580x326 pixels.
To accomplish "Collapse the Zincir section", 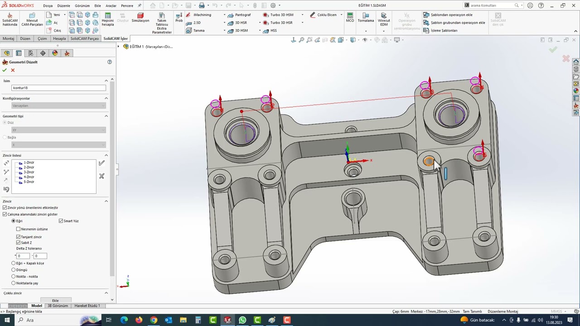I will [x=106, y=201].
